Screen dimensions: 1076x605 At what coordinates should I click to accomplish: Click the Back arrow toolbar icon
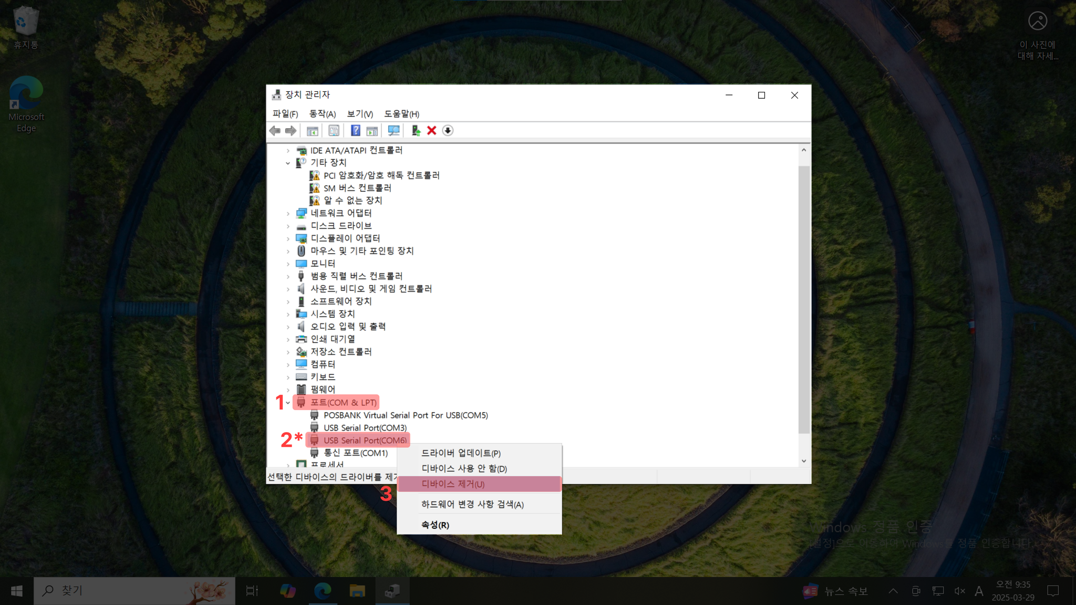(275, 131)
